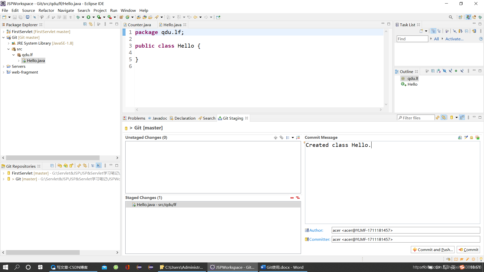Expand the JRE System Library node
Image resolution: width=484 pixels, height=272 pixels.
coord(9,43)
